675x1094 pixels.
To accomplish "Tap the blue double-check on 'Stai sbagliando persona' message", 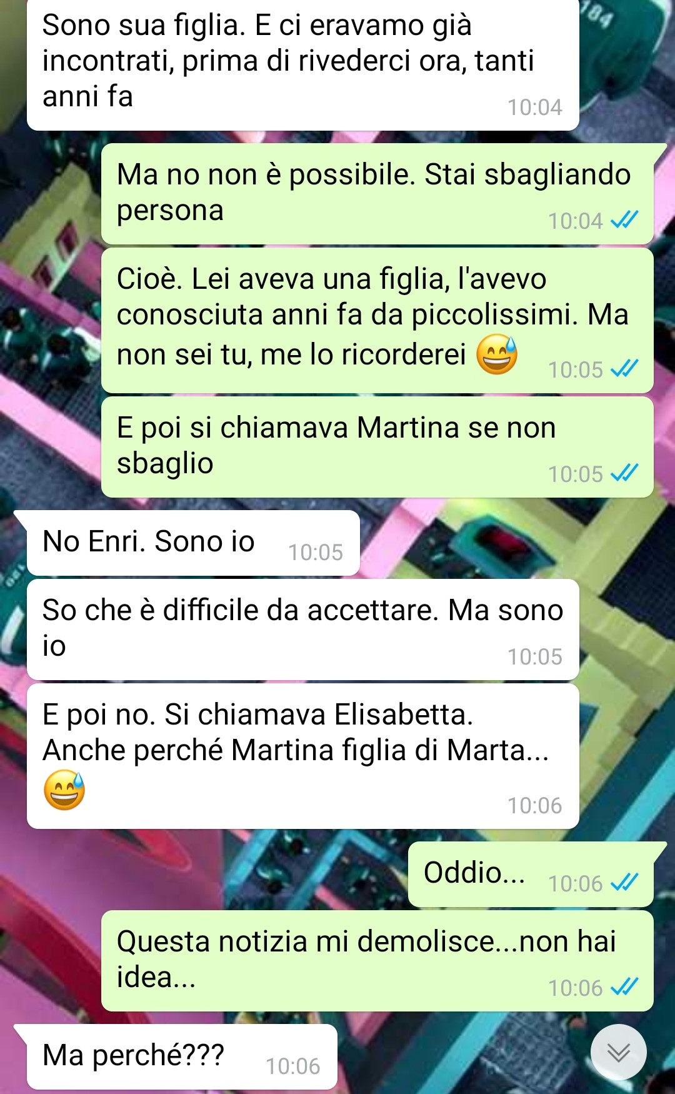I will pos(624,220).
